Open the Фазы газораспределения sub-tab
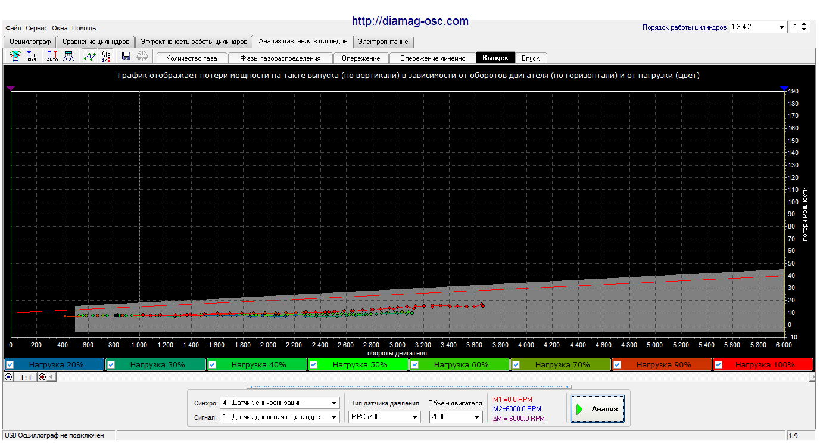The height and width of the screenshot is (443, 823). (280, 58)
